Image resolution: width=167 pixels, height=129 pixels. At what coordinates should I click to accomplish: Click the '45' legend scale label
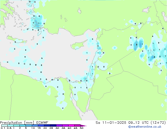[x=76, y=128]
